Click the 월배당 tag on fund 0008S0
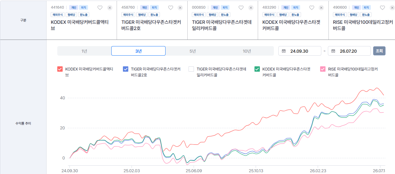 (x=212, y=15)
